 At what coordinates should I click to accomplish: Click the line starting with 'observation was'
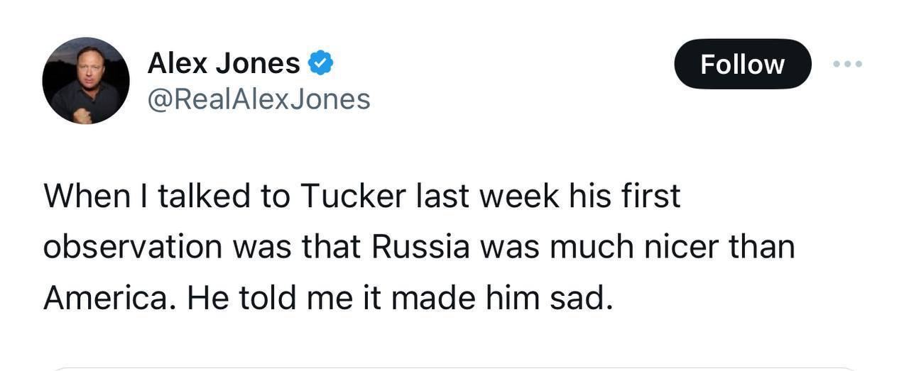[418, 247]
